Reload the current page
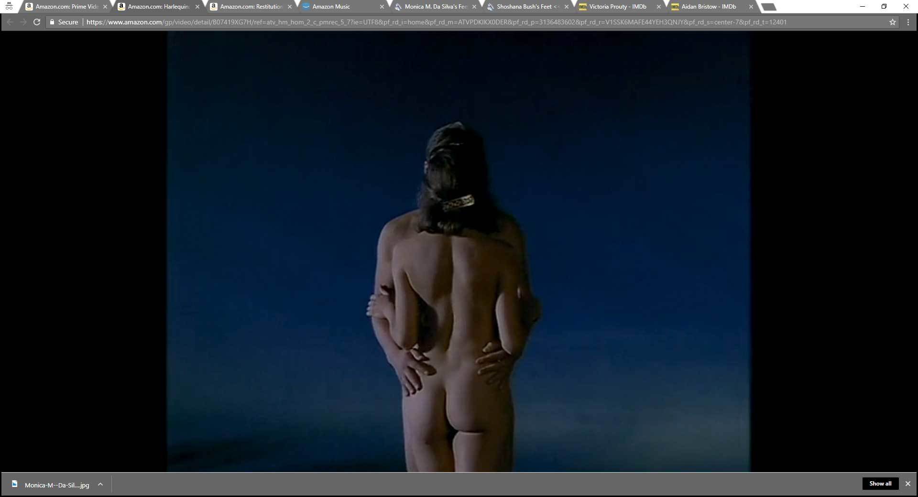Screen dimensions: 918x497 (36, 22)
